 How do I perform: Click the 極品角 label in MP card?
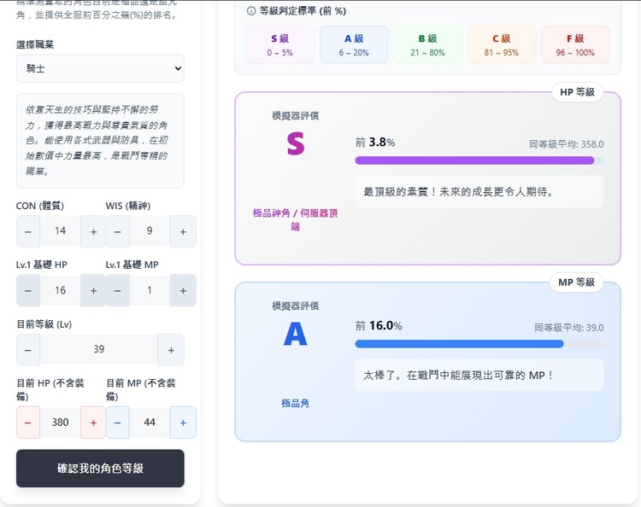click(295, 404)
